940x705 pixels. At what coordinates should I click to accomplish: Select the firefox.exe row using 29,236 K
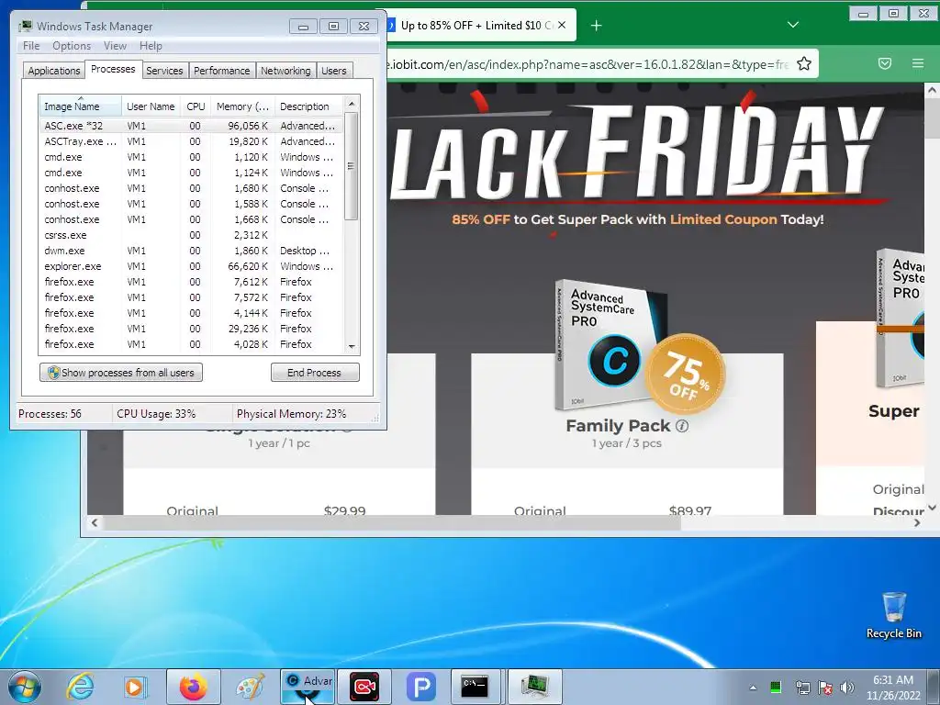pyautogui.click(x=192, y=329)
